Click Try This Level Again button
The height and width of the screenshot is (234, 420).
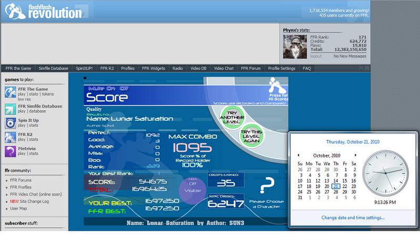[x=251, y=136]
